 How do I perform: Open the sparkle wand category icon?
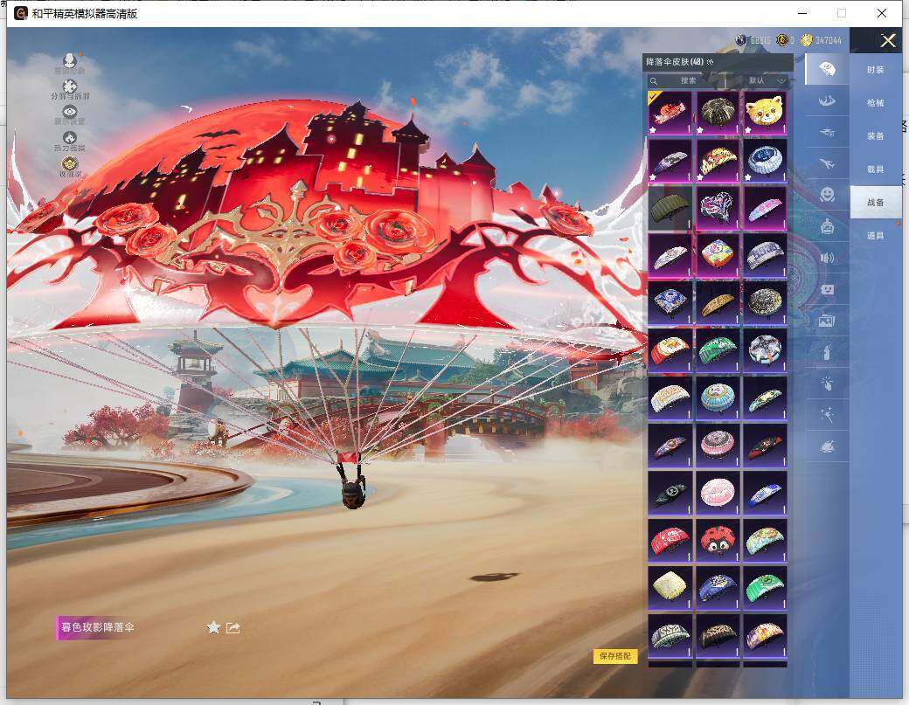827,414
